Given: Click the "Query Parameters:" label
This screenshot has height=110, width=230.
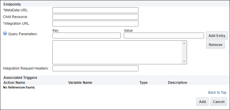Looking at the screenshot, I should (x=23, y=34).
